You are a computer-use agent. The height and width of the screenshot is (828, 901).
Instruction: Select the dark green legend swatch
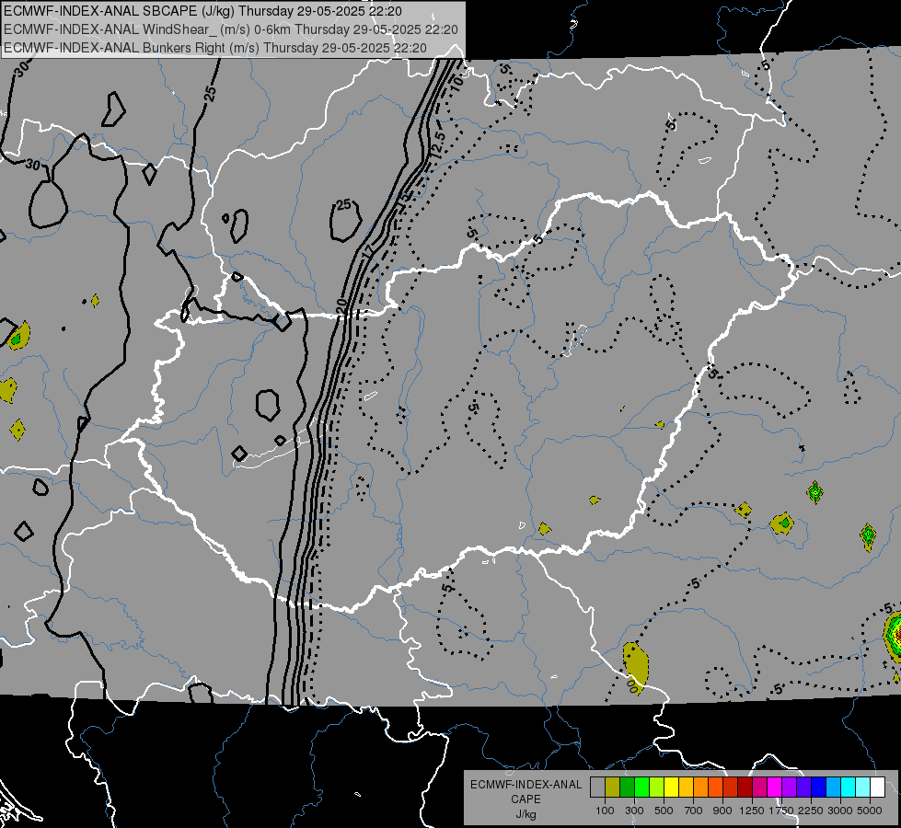click(627, 787)
